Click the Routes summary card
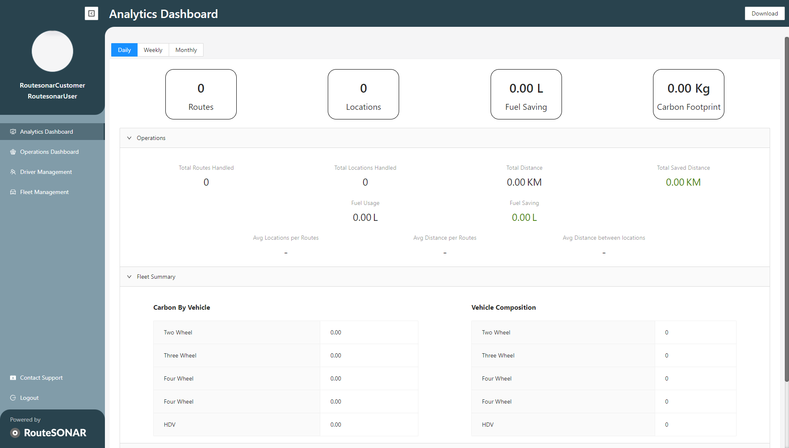This screenshot has height=448, width=789. click(x=201, y=94)
